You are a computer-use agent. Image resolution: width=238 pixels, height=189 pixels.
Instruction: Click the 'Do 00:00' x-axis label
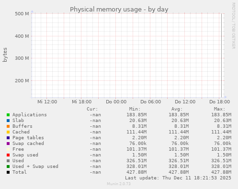click(116, 102)
